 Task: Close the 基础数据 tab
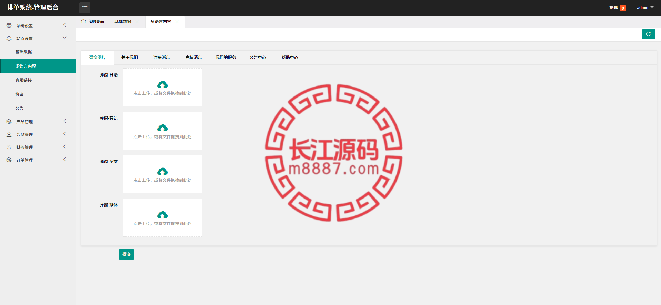[x=137, y=21]
